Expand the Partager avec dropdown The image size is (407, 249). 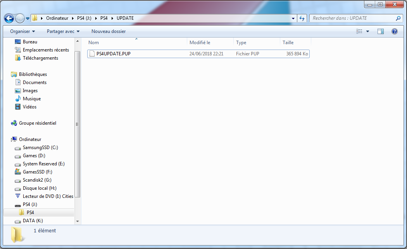click(63, 31)
